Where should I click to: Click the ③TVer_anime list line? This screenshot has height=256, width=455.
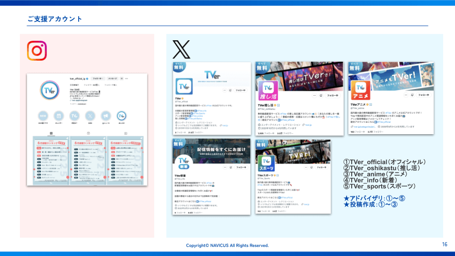(x=375, y=174)
